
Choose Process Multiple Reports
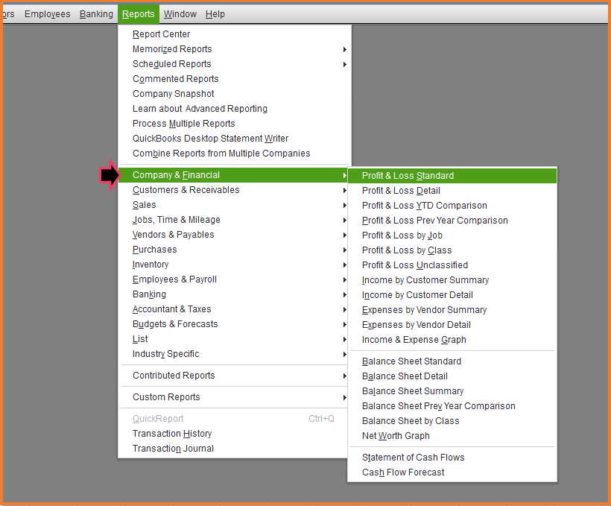point(235,124)
